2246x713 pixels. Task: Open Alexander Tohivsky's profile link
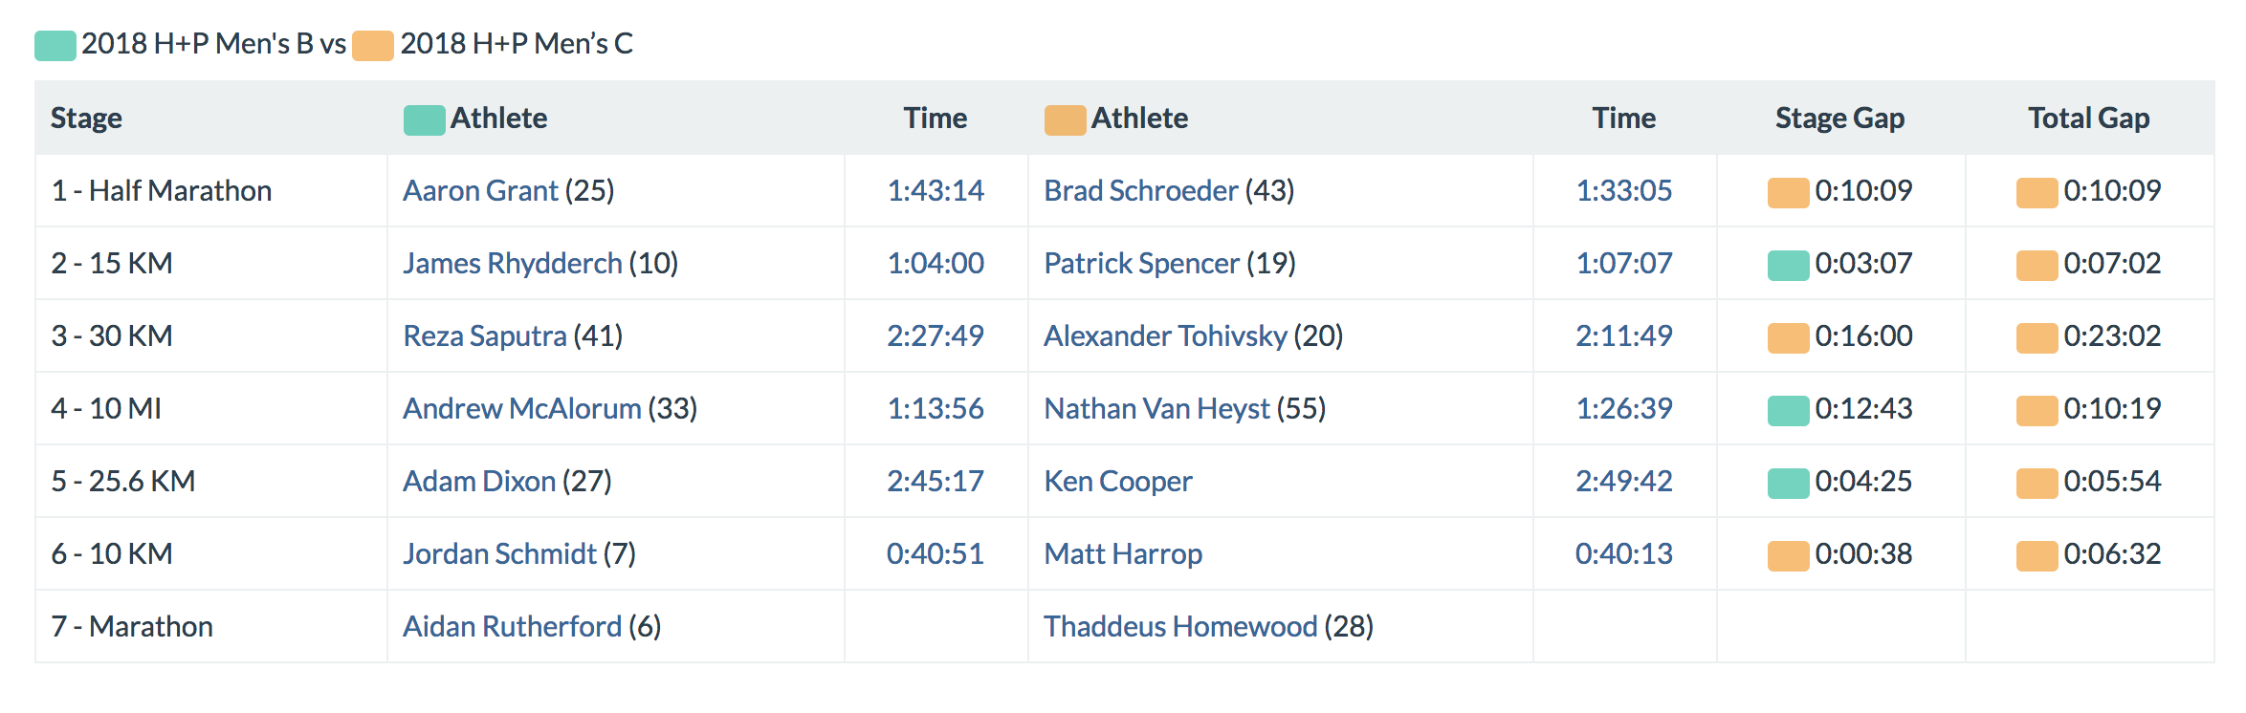tap(1165, 336)
